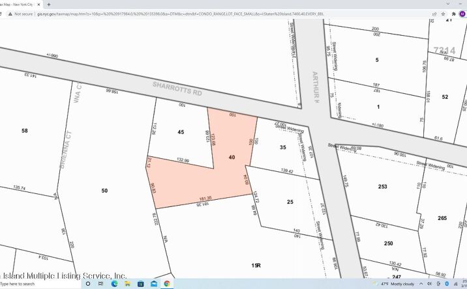Click the ARTHUR K street label
The height and width of the screenshot is (289, 467).
[x=316, y=87]
